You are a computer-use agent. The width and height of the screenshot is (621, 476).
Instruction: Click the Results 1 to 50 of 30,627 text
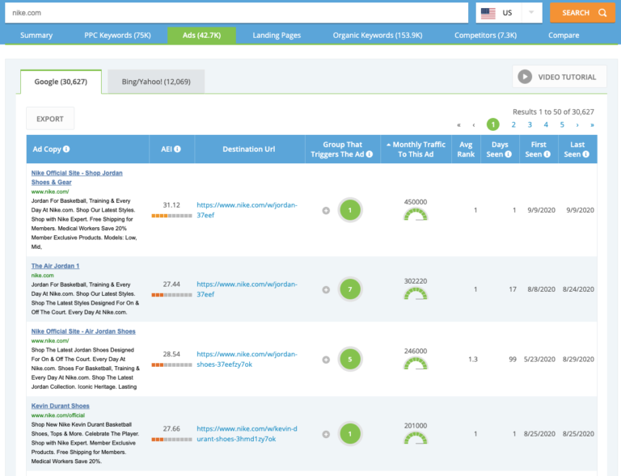click(x=553, y=112)
